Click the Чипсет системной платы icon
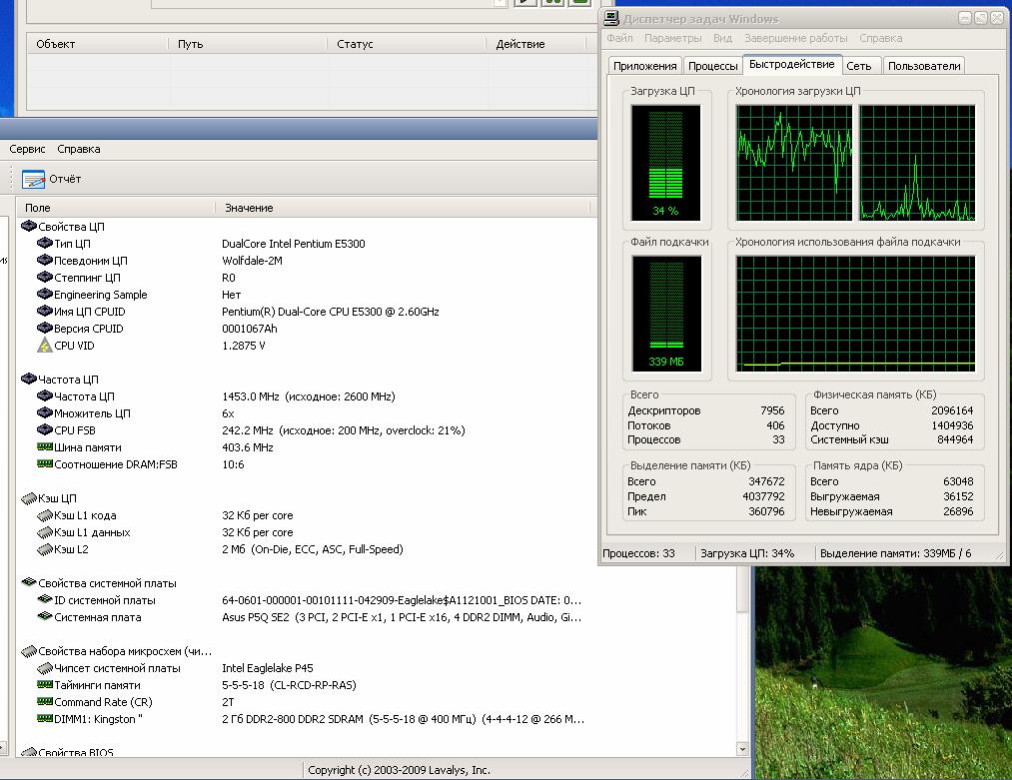The image size is (1012, 780). pyautogui.click(x=44, y=668)
